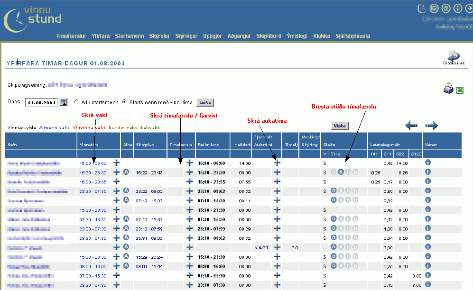Open Nánar info icon in the 08:01 - 15:44 row
Viewport: 473px width, 290px height.
click(428, 266)
